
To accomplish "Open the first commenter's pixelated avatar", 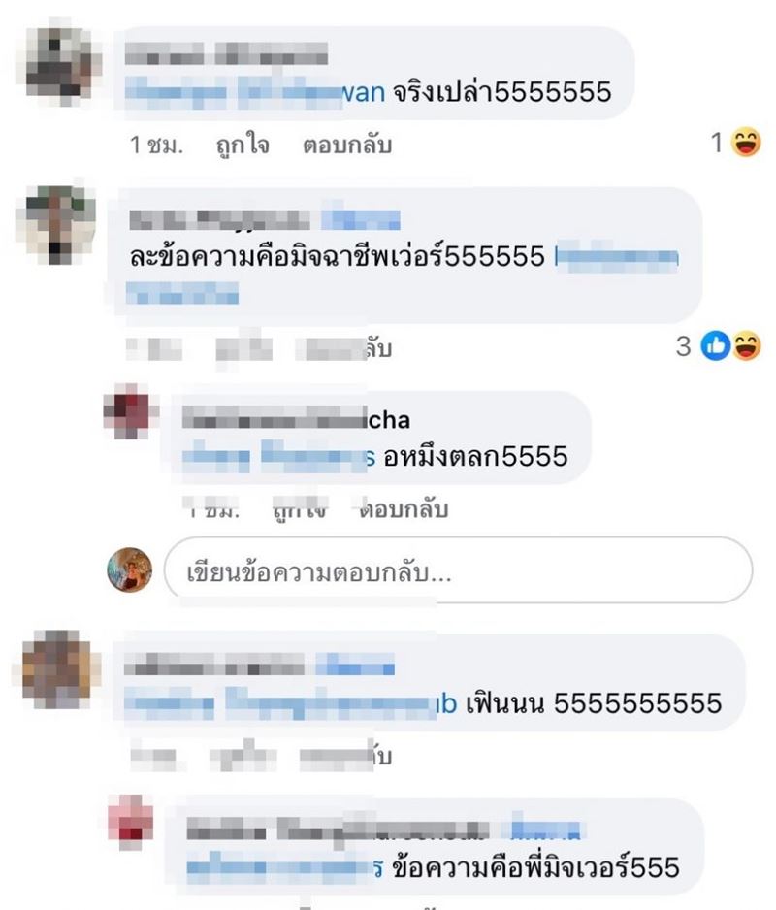I will point(59,62).
